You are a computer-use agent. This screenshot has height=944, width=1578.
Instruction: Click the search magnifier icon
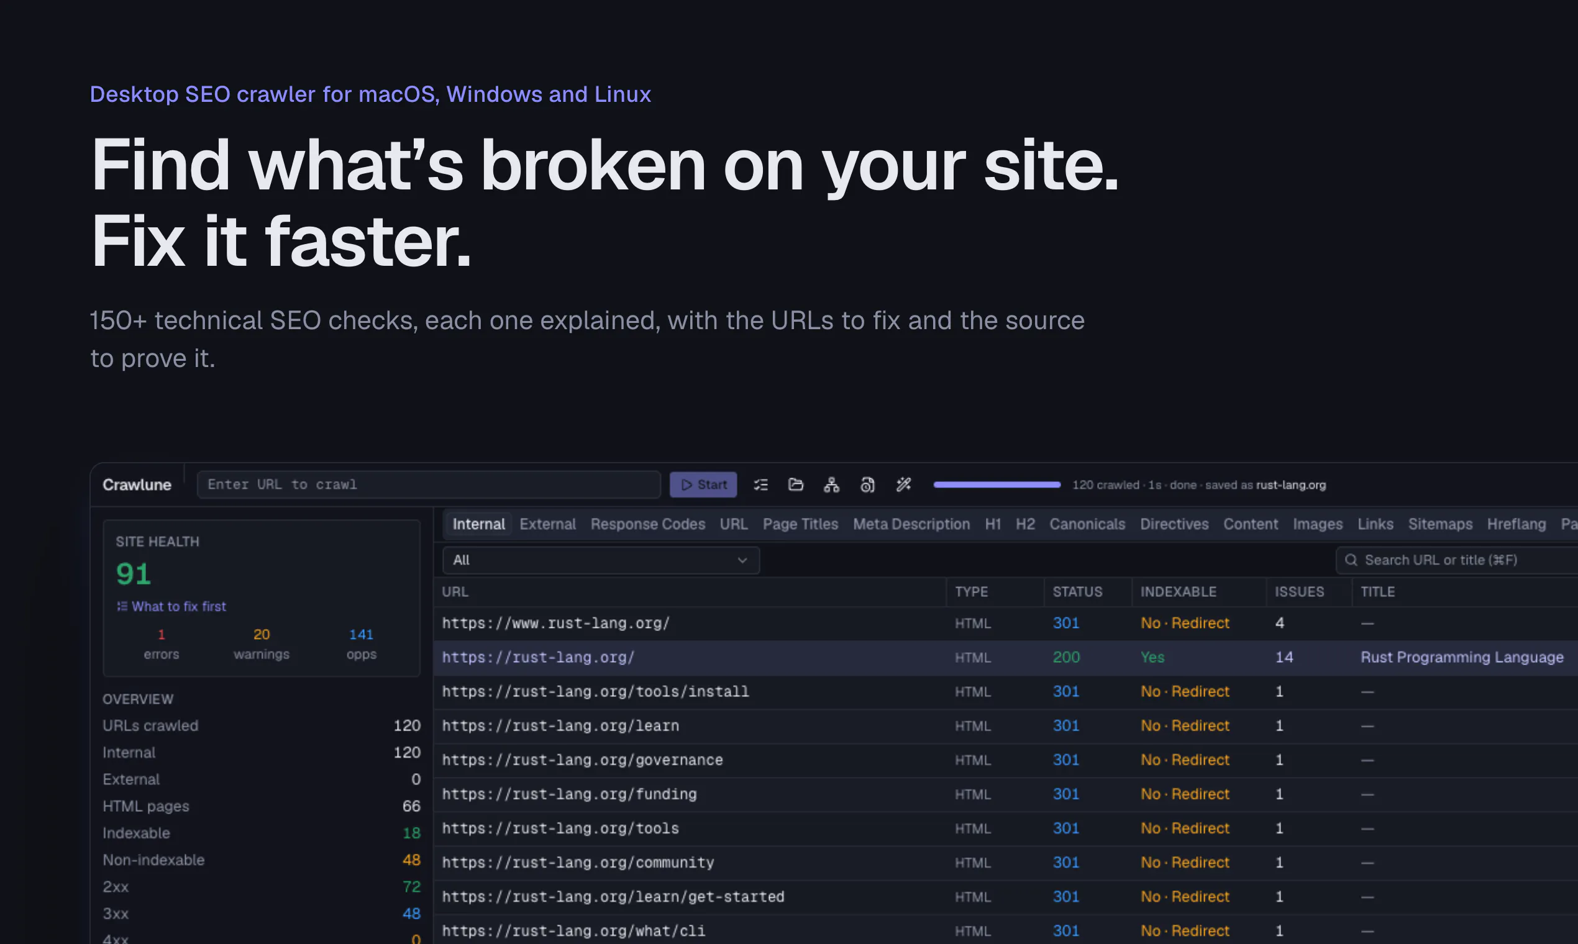point(1351,560)
